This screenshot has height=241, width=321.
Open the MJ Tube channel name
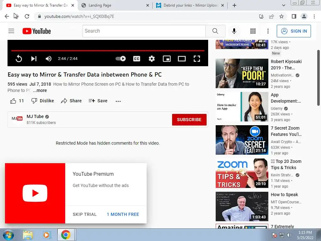pyautogui.click(x=35, y=116)
